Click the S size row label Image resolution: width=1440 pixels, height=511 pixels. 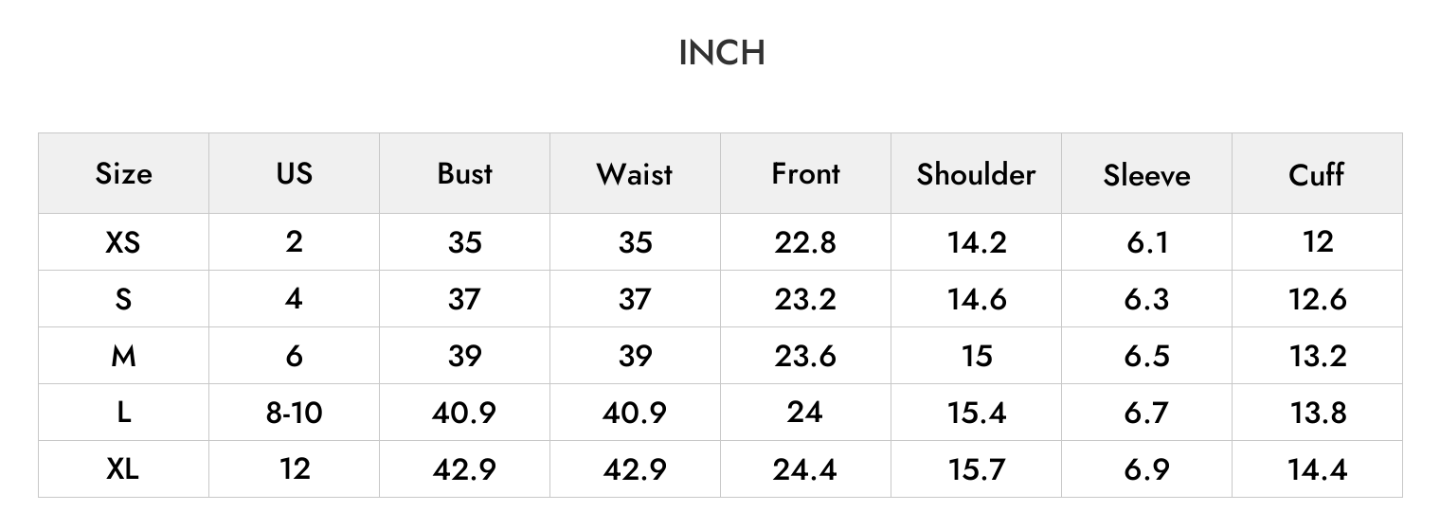coord(123,299)
